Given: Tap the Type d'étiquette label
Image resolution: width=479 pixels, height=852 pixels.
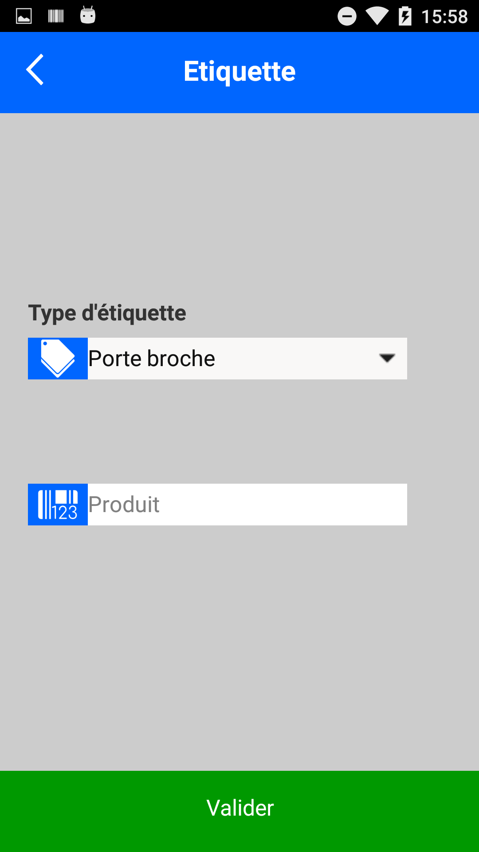Looking at the screenshot, I should click(x=107, y=313).
